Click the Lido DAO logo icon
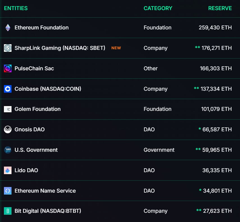Viewport: 240px width, 222px height. pyautogui.click(x=8, y=170)
